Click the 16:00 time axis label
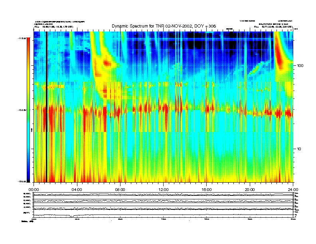The height and width of the screenshot is (244, 316). [207, 190]
